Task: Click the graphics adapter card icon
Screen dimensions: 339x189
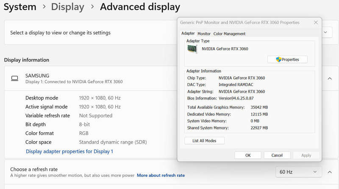Action: click(x=192, y=49)
